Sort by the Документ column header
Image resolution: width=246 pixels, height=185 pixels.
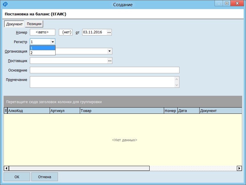pyautogui.click(x=221, y=111)
